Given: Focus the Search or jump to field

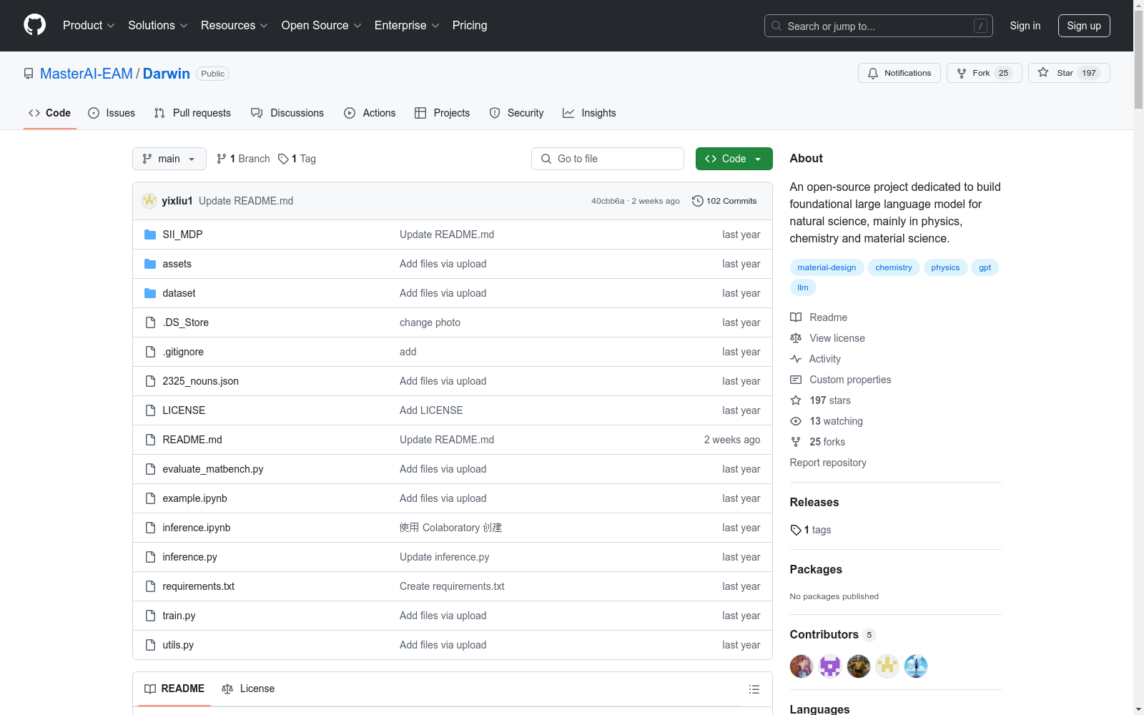Looking at the screenshot, I should tap(879, 26).
